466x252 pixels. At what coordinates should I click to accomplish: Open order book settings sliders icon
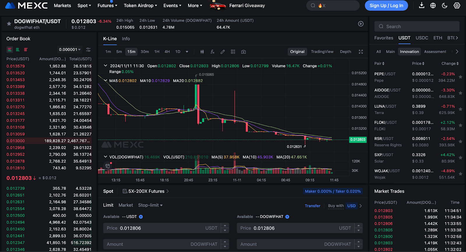pyautogui.click(x=88, y=50)
